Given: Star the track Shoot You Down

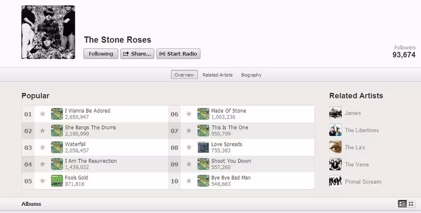Looking at the screenshot, I should click(189, 164).
